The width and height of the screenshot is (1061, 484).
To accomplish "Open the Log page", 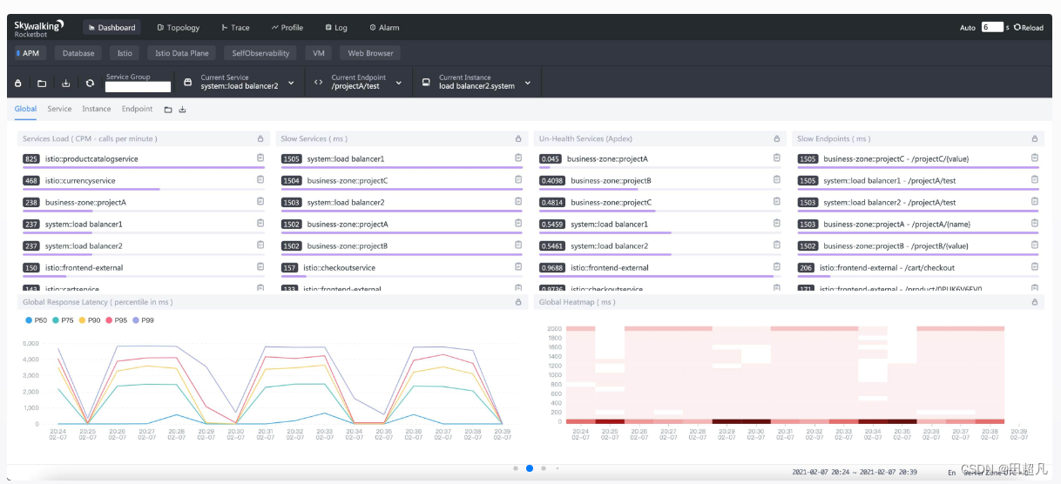I will pos(336,28).
